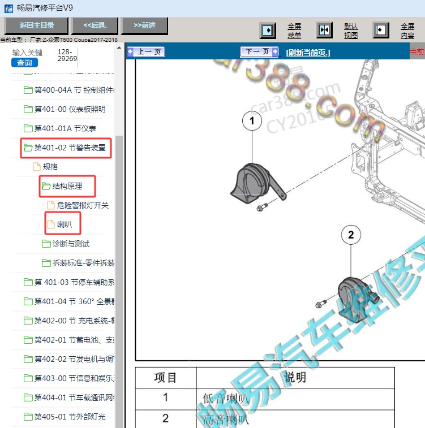
Task: Click the full-screen menu arrow icon
Action: coord(268,30)
